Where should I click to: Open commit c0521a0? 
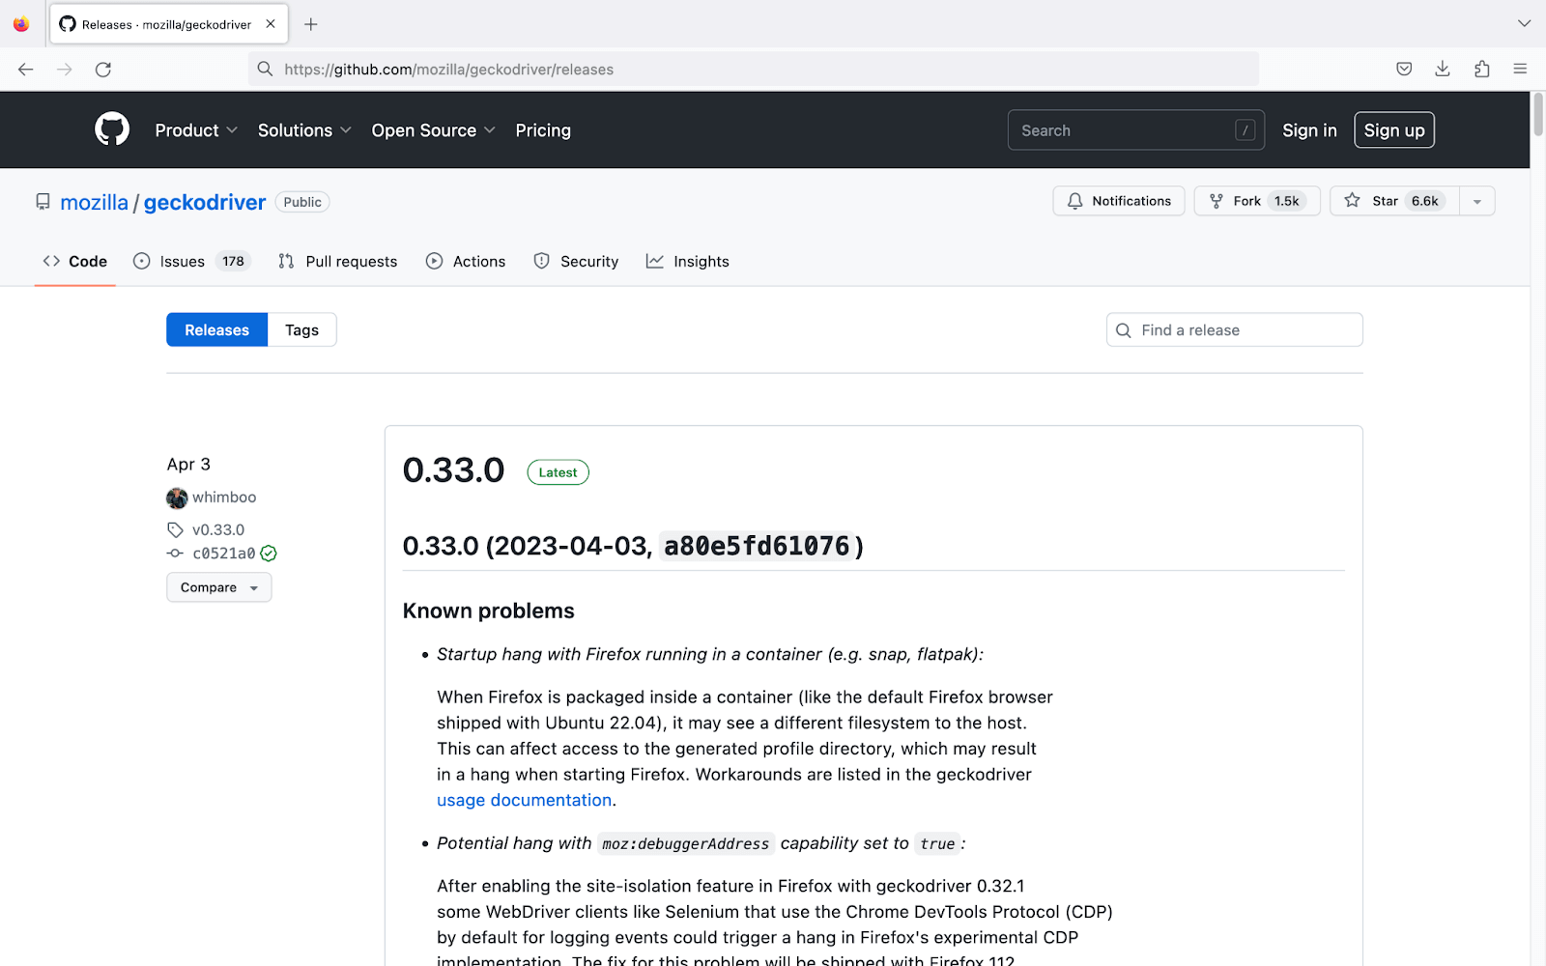tap(224, 554)
